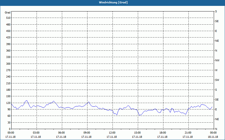The width and height of the screenshot is (225, 140).
Task: Click the 480 value on the degree axis
Action: coord(8,24)
